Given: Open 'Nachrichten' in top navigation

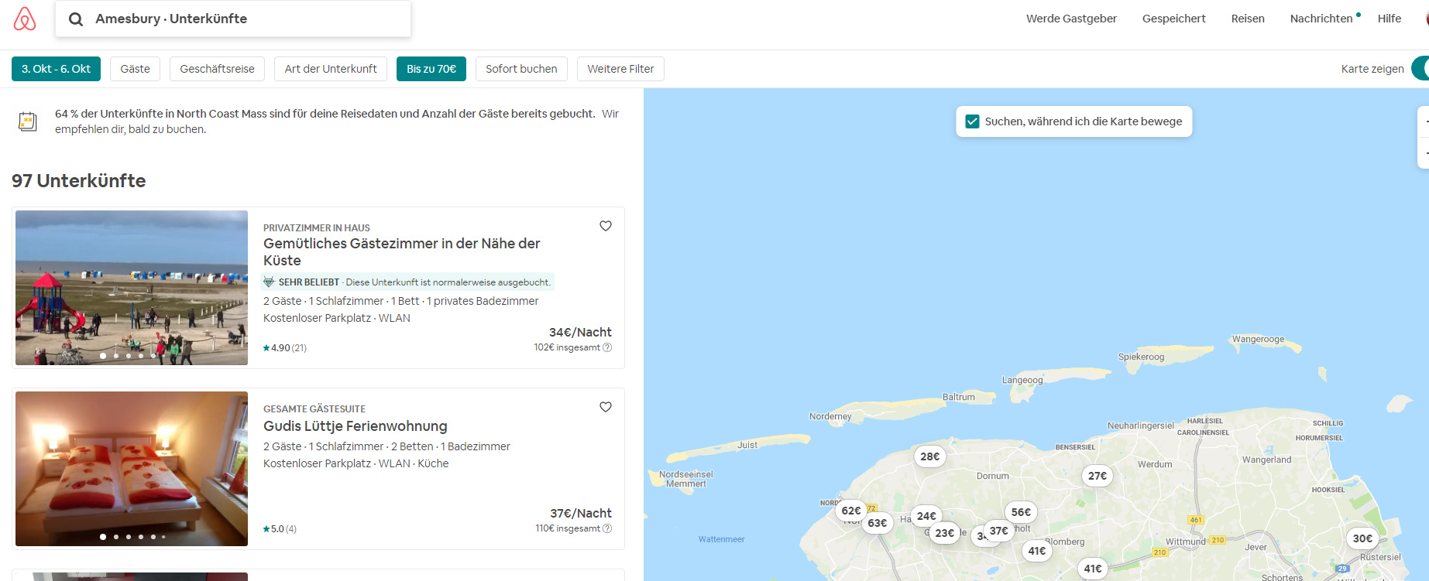Looking at the screenshot, I should tap(1322, 19).
